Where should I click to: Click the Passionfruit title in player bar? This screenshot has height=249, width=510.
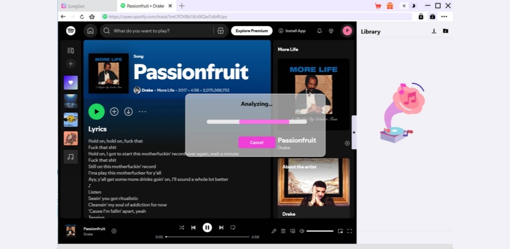pos(94,229)
